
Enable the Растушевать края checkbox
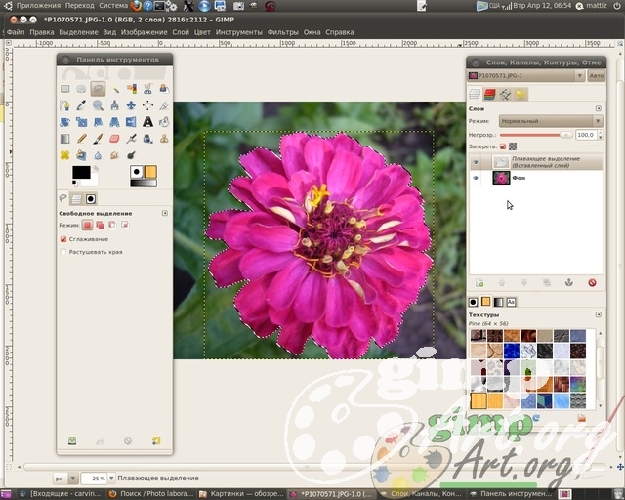point(62,252)
